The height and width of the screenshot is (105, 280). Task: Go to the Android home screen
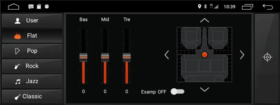point(13,7)
